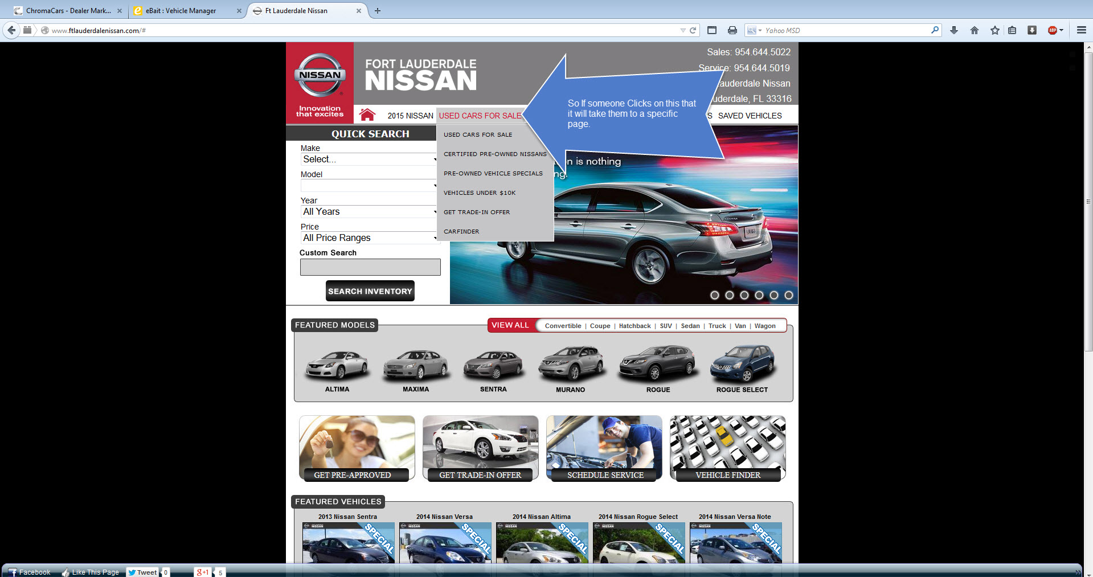Screen dimensions: 1093x577
Task: Open a new browser tab with the plus button
Action: [378, 10]
